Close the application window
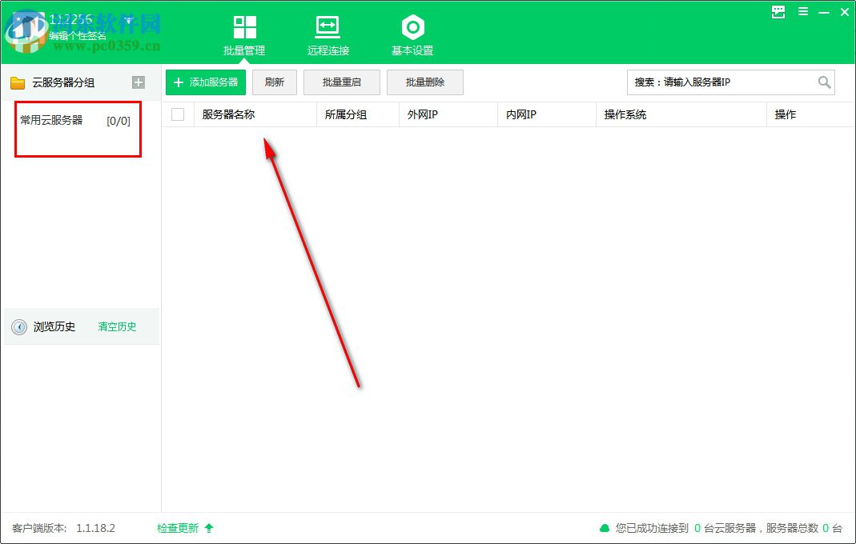This screenshot has height=544, width=856. [845, 11]
